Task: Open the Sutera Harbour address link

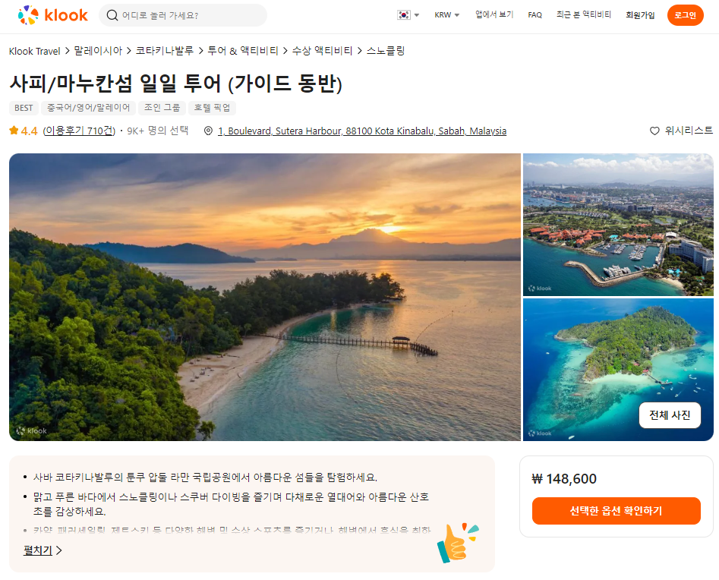Action: coord(362,131)
